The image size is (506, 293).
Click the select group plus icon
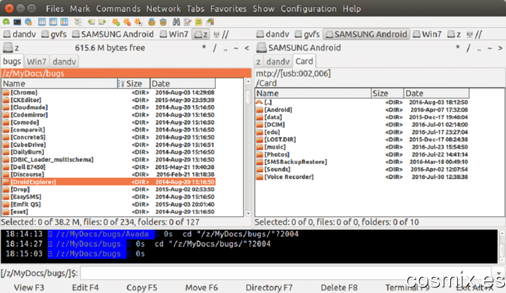point(116,22)
